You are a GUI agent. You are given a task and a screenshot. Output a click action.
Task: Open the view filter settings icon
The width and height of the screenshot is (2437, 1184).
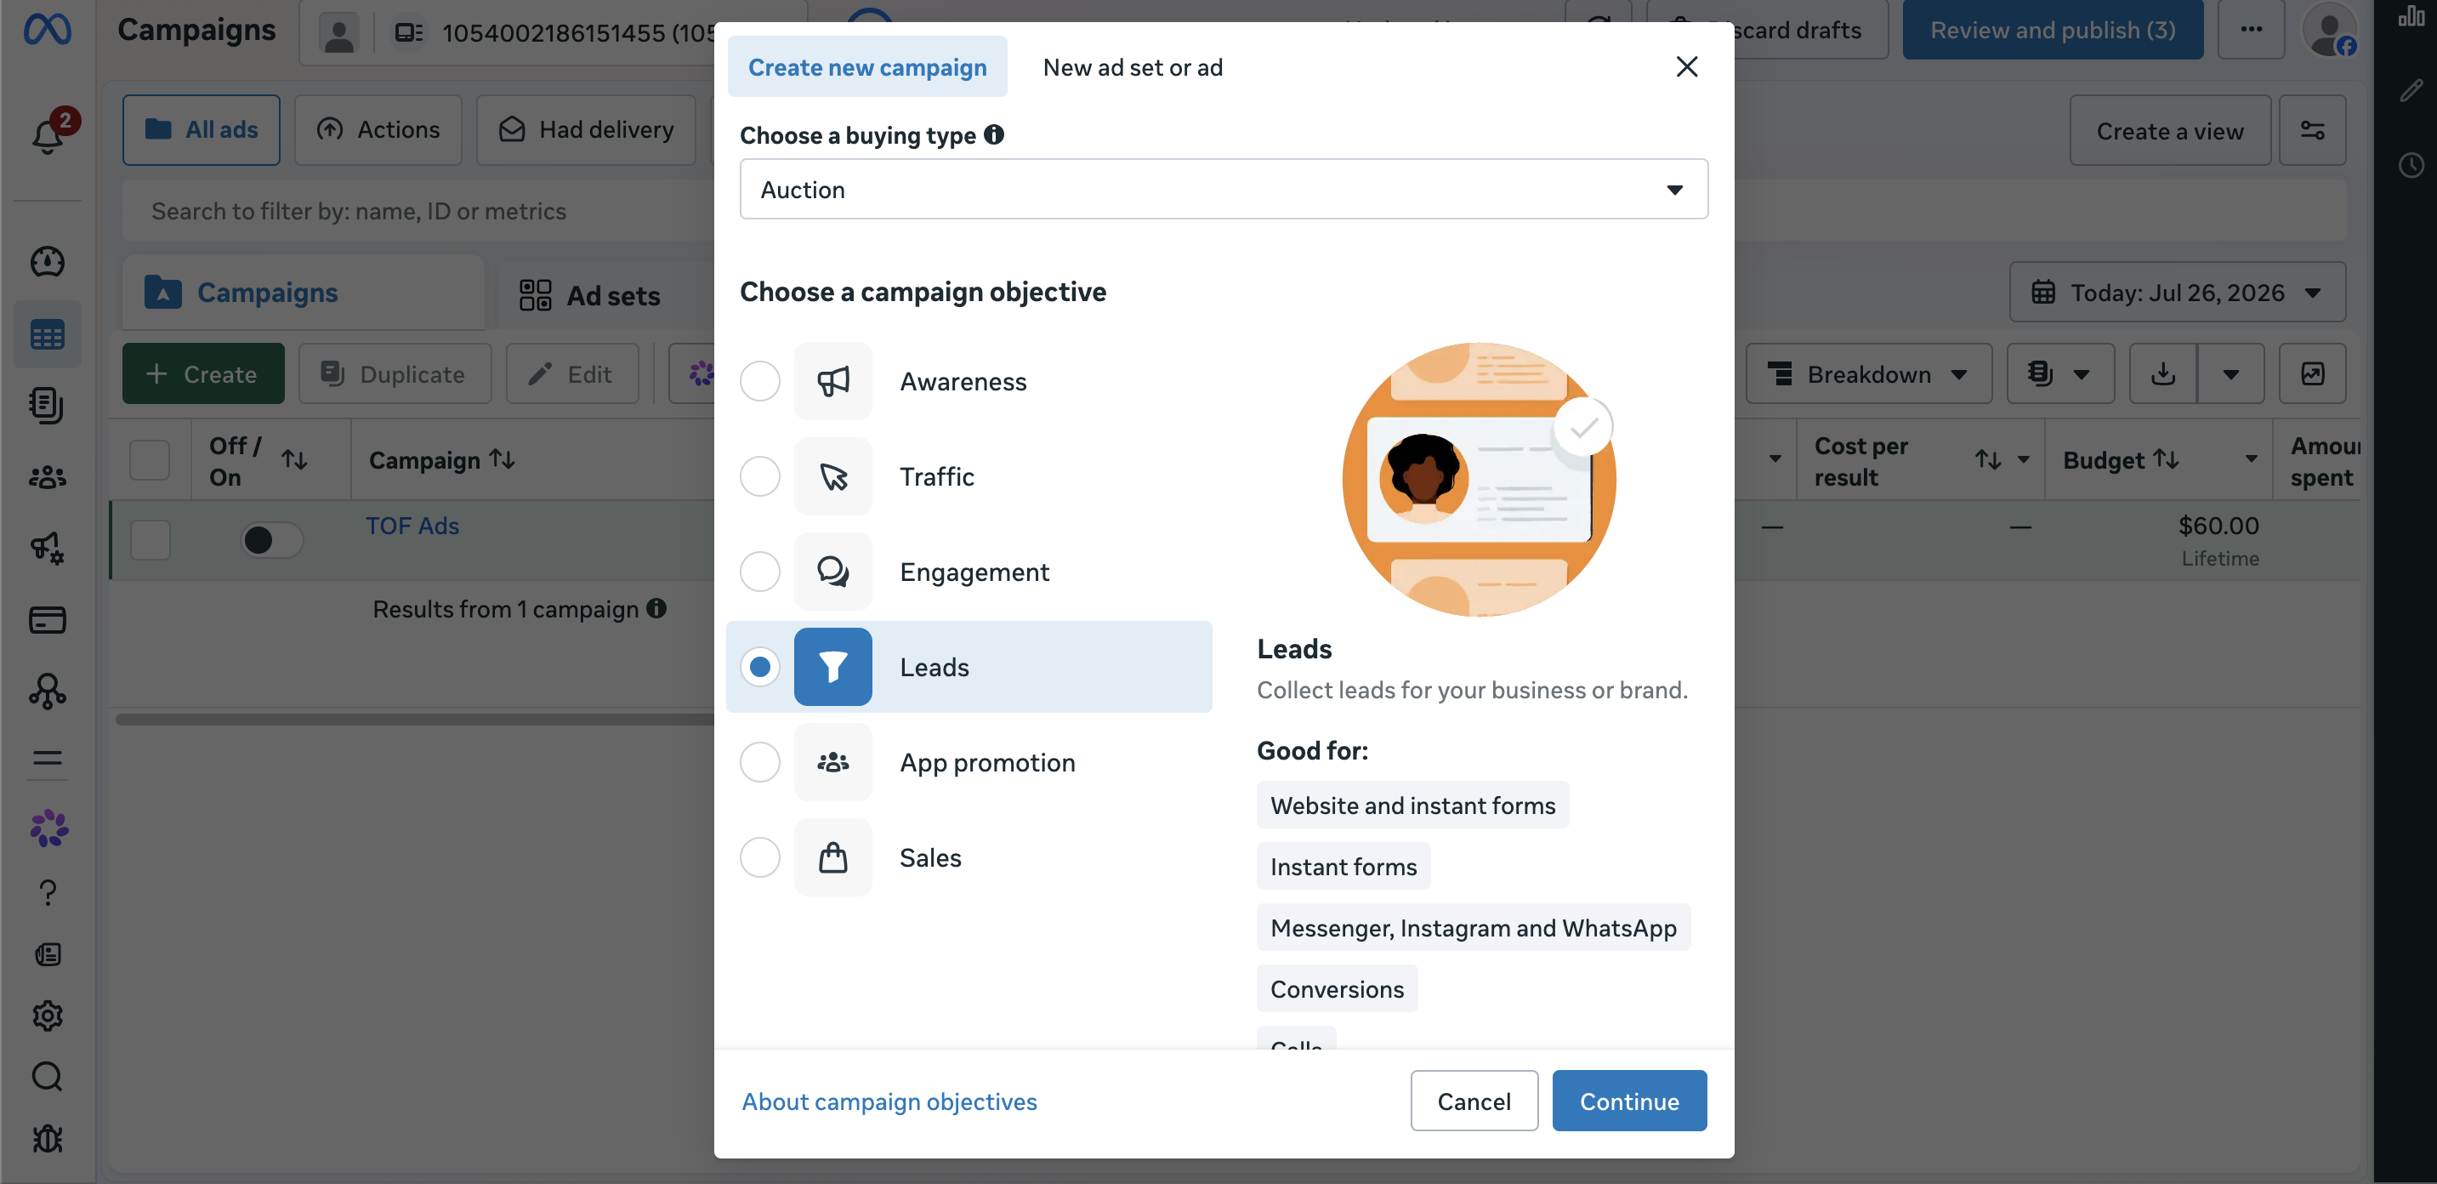pos(2312,131)
